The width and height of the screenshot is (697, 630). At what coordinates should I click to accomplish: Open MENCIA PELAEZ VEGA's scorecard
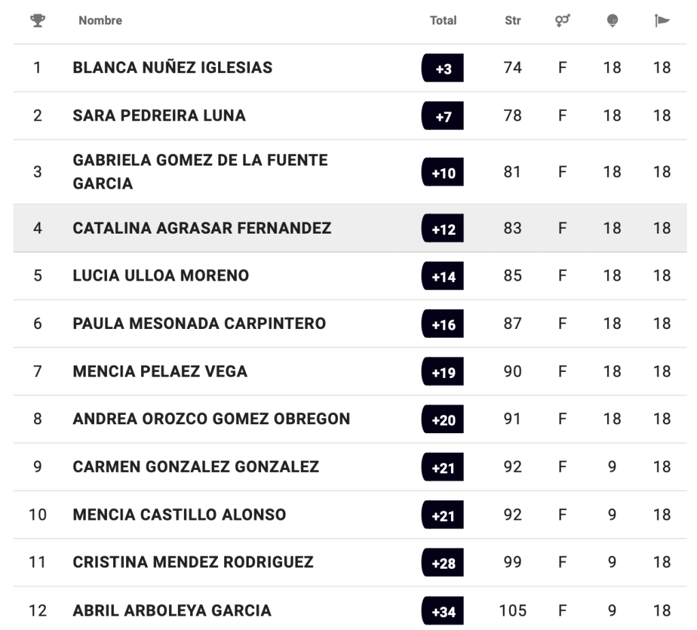click(160, 371)
